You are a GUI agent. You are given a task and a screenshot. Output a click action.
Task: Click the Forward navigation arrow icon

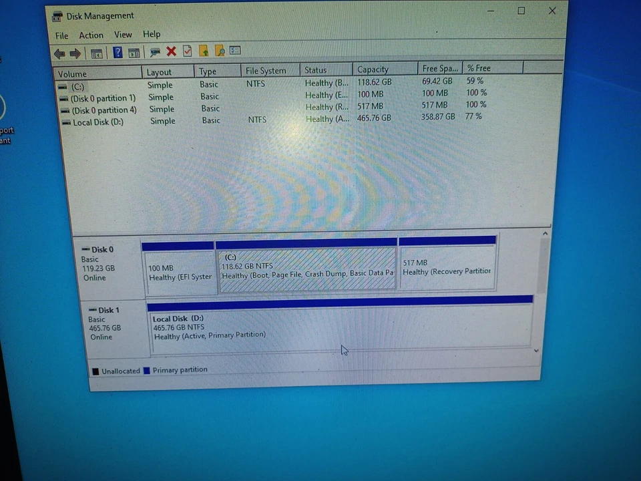[75, 52]
